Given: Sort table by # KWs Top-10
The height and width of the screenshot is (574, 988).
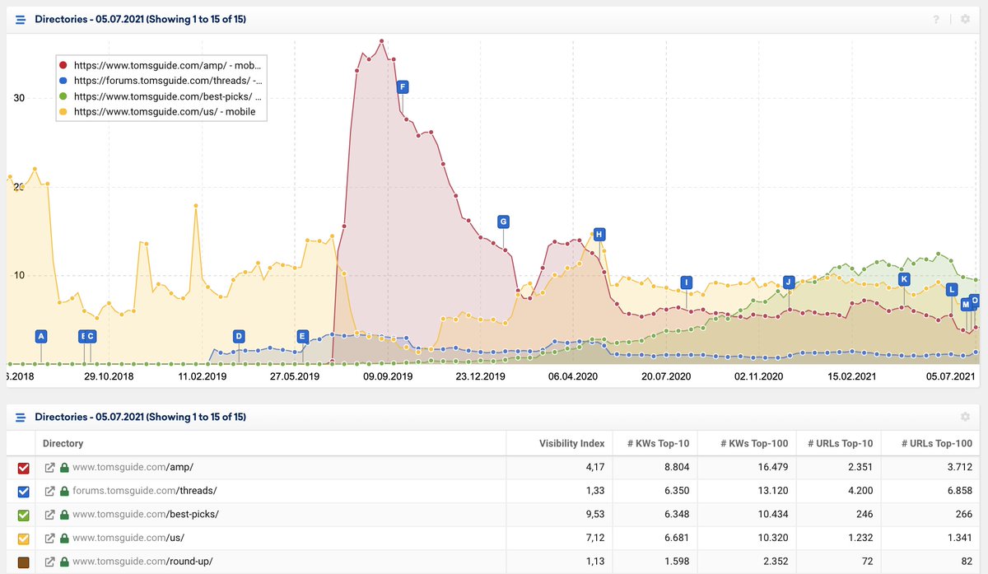Looking at the screenshot, I should tap(659, 443).
